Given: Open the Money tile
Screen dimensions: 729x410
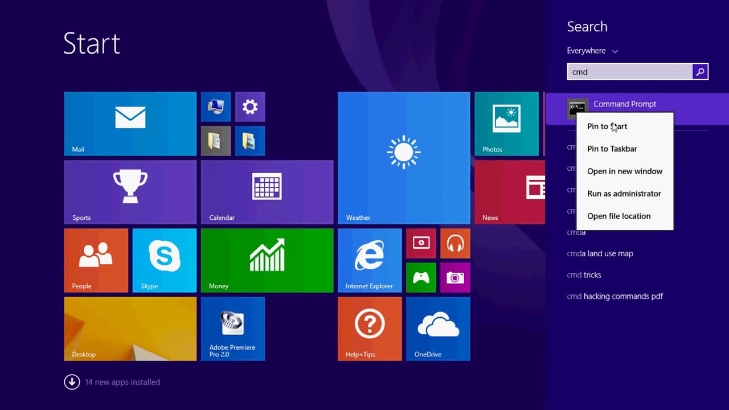Looking at the screenshot, I should [267, 260].
